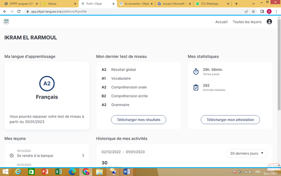Click the clipboard check activities icon
Image resolution: width=281 pixels, height=176 pixels.
(x=196, y=88)
